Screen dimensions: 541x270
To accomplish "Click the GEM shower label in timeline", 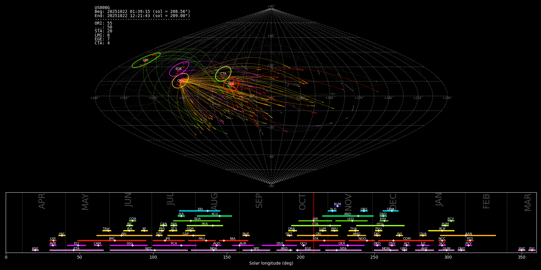I will [390, 209].
